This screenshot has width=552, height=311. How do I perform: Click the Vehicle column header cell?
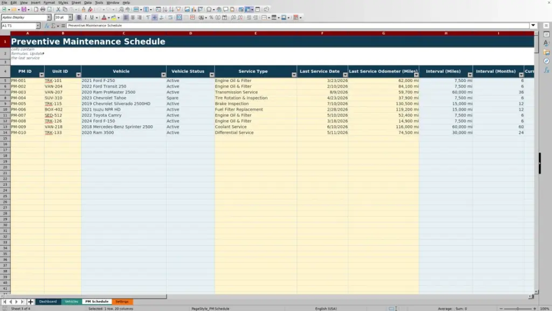123,71
